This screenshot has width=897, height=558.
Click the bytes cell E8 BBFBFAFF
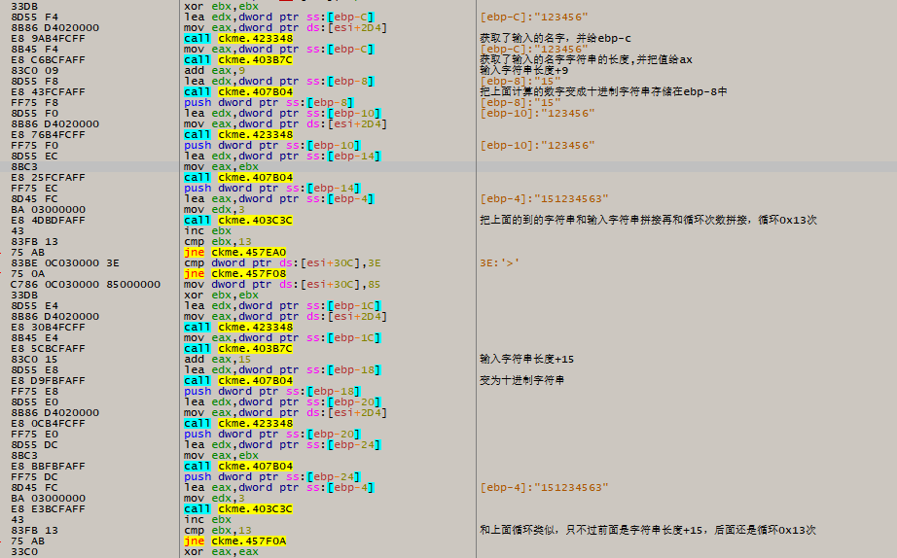pyautogui.click(x=48, y=466)
